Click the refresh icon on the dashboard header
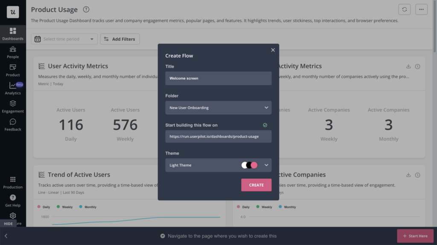437x245 pixels. (x=404, y=9)
